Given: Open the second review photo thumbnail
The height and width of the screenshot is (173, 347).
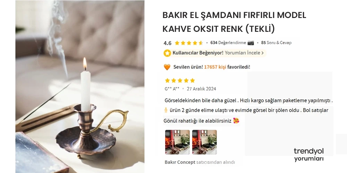Looking at the screenshot, I should 204,142.
